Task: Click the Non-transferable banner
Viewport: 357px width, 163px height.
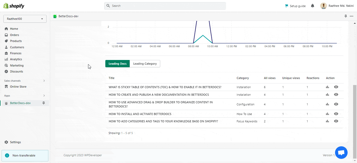Action: pyautogui.click(x=25, y=156)
